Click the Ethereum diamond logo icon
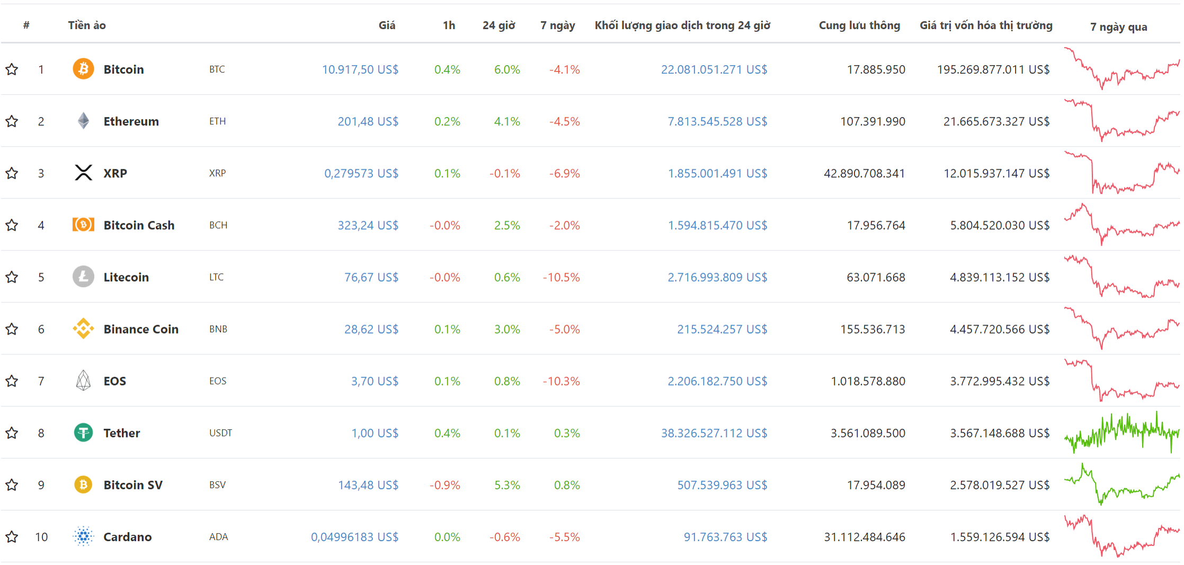This screenshot has width=1184, height=565. 83,121
